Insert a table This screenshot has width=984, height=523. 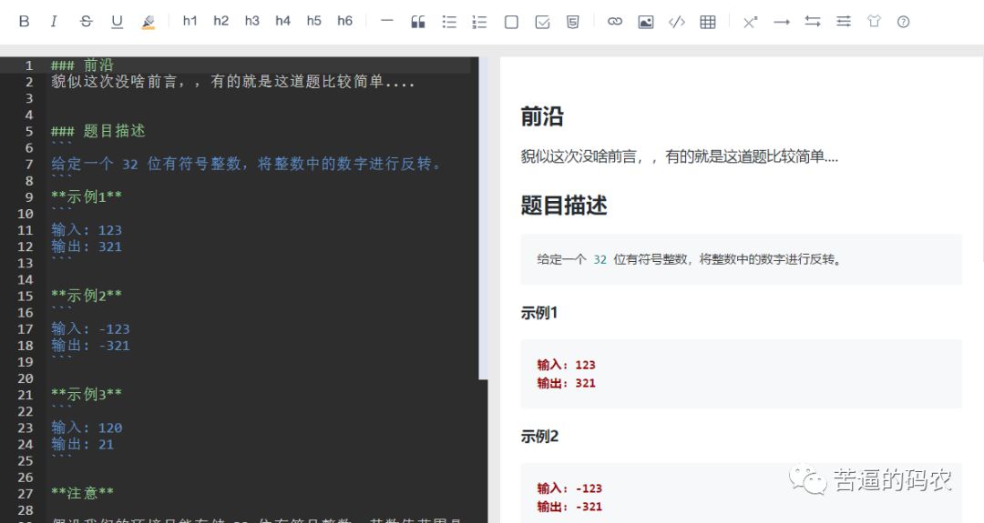tap(708, 22)
